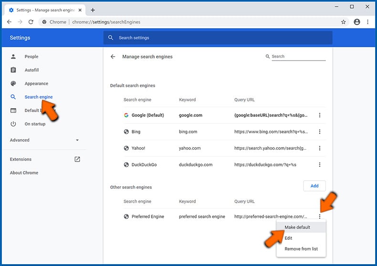
Task: Click the address bar URL
Action: (106, 22)
